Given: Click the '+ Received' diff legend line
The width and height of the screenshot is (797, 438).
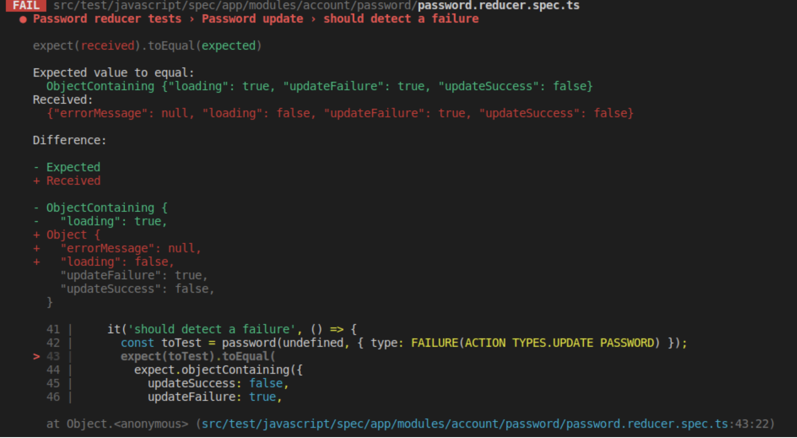Looking at the screenshot, I should [67, 180].
